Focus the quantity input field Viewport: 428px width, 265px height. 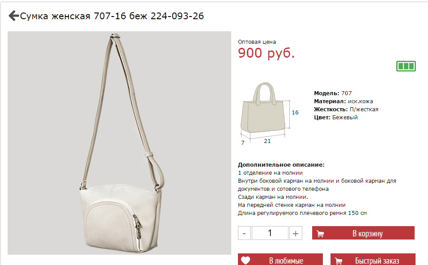pos(270,233)
